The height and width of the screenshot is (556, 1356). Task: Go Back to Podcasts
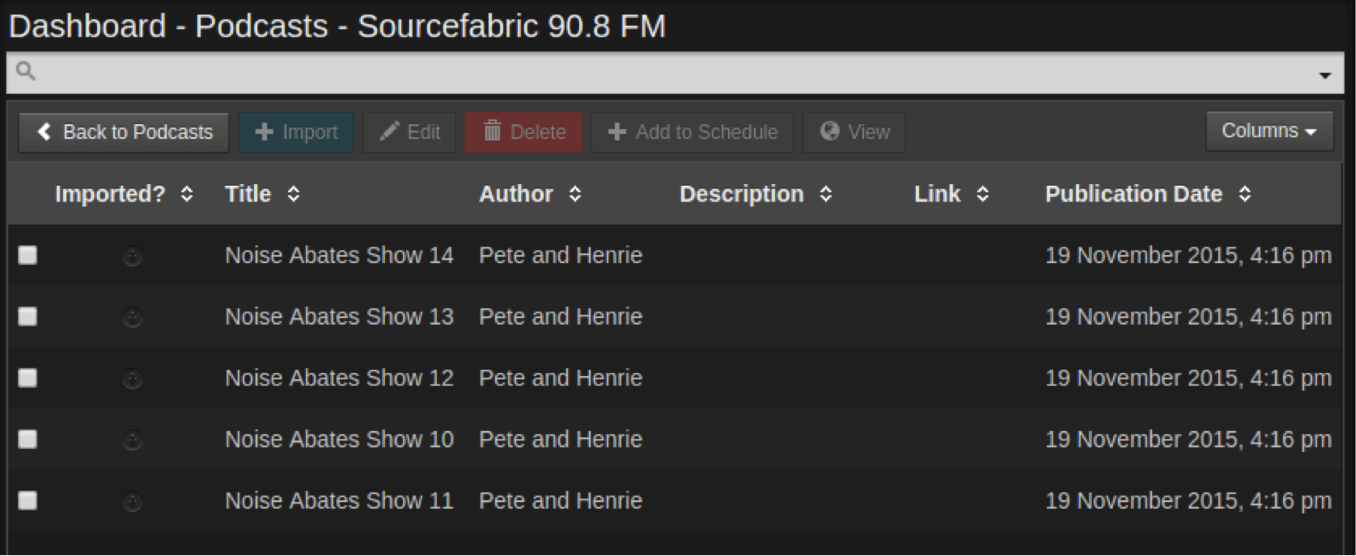coord(124,132)
